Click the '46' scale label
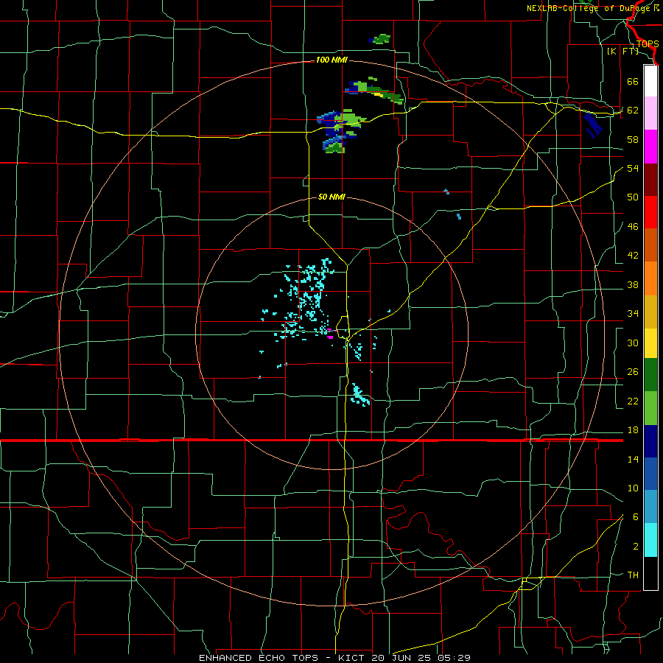Screen dimensions: 663x663 (633, 227)
